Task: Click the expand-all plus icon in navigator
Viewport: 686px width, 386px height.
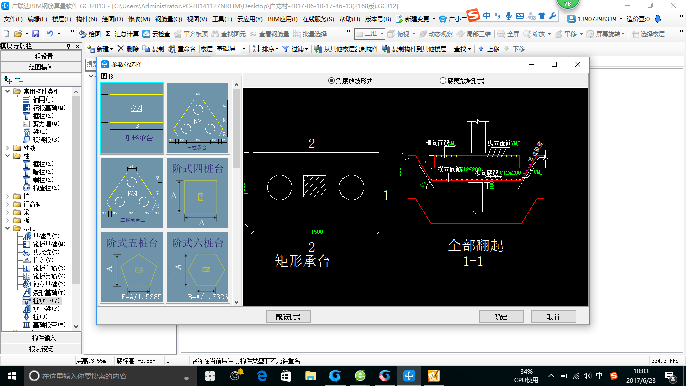Action: coord(7,80)
